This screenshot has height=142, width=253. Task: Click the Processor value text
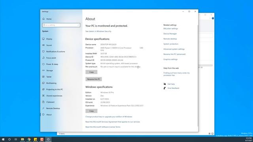coord(122,49)
